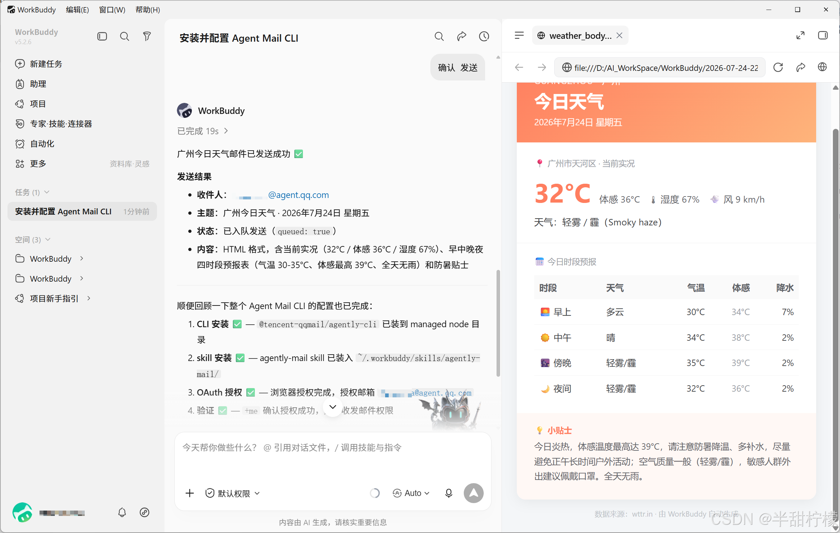Image resolution: width=840 pixels, height=533 pixels.
Task: Toggle the right side panel icon
Action: point(823,35)
